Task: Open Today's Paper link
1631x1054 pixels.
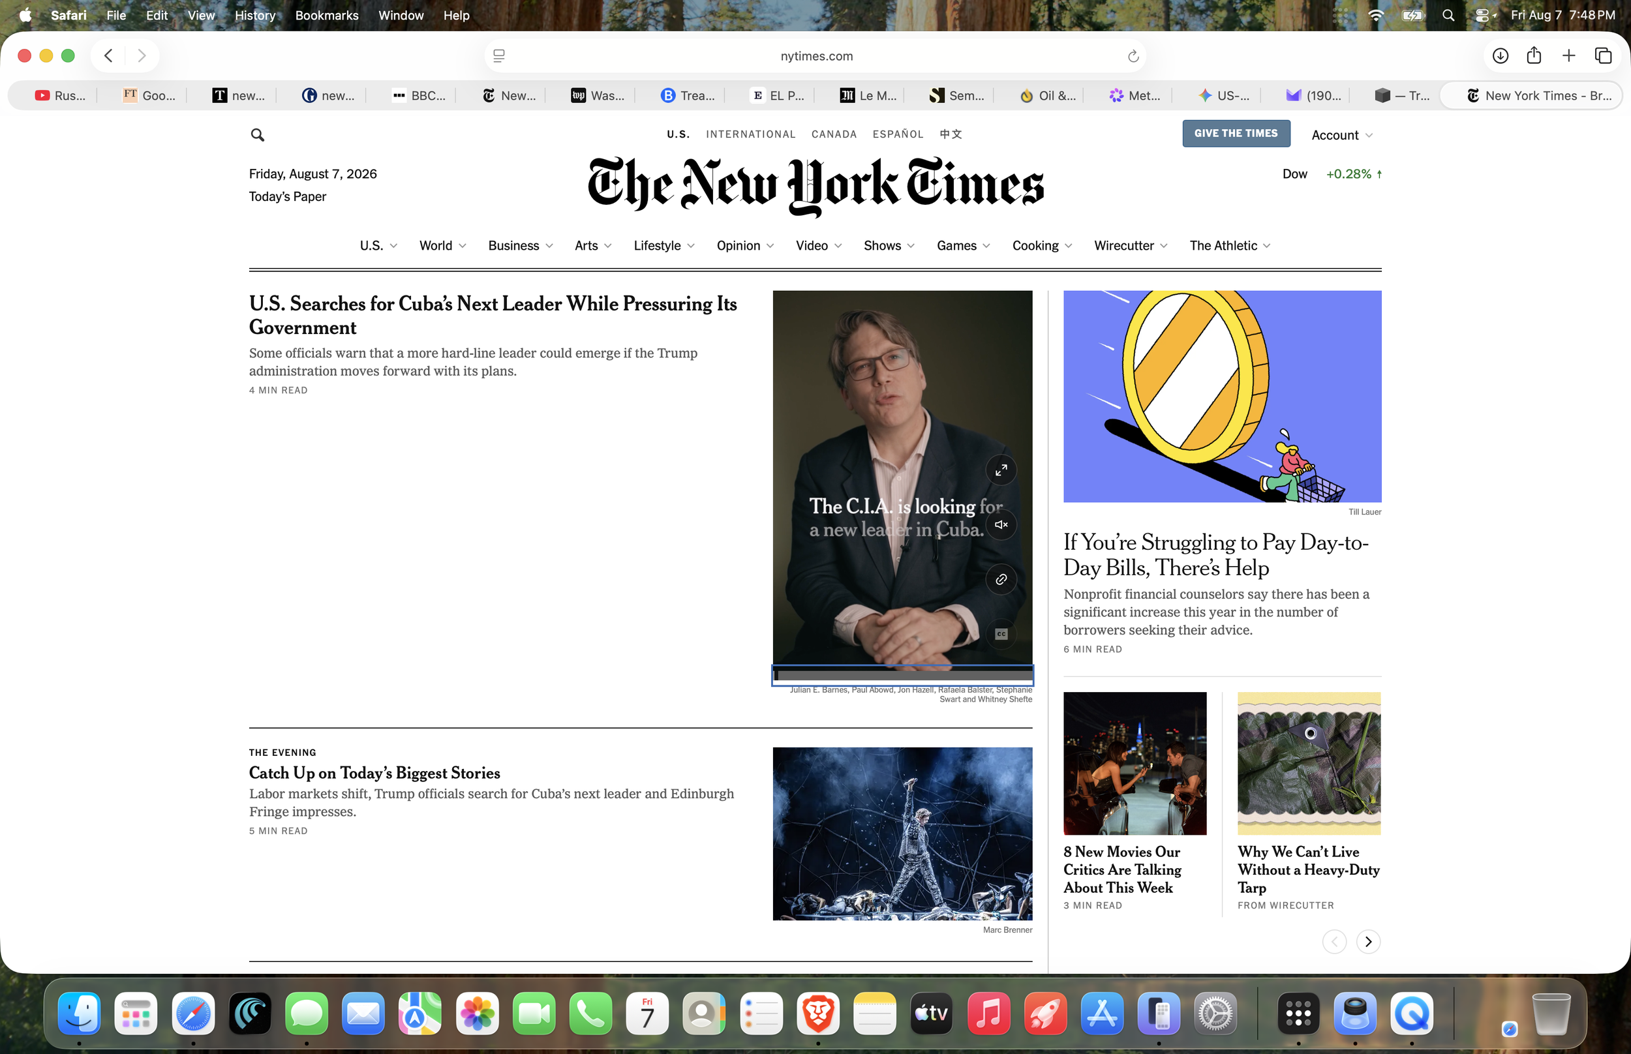Action: coord(288,196)
